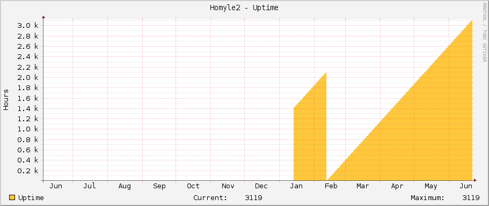489x206 pixels.
Task: Click the '1.2 k' y-axis value
Action: coord(27,119)
